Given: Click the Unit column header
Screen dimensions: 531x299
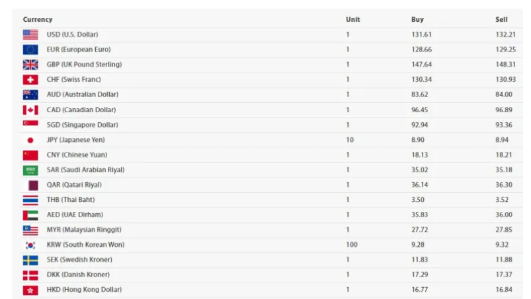Looking at the screenshot, I should (353, 19).
